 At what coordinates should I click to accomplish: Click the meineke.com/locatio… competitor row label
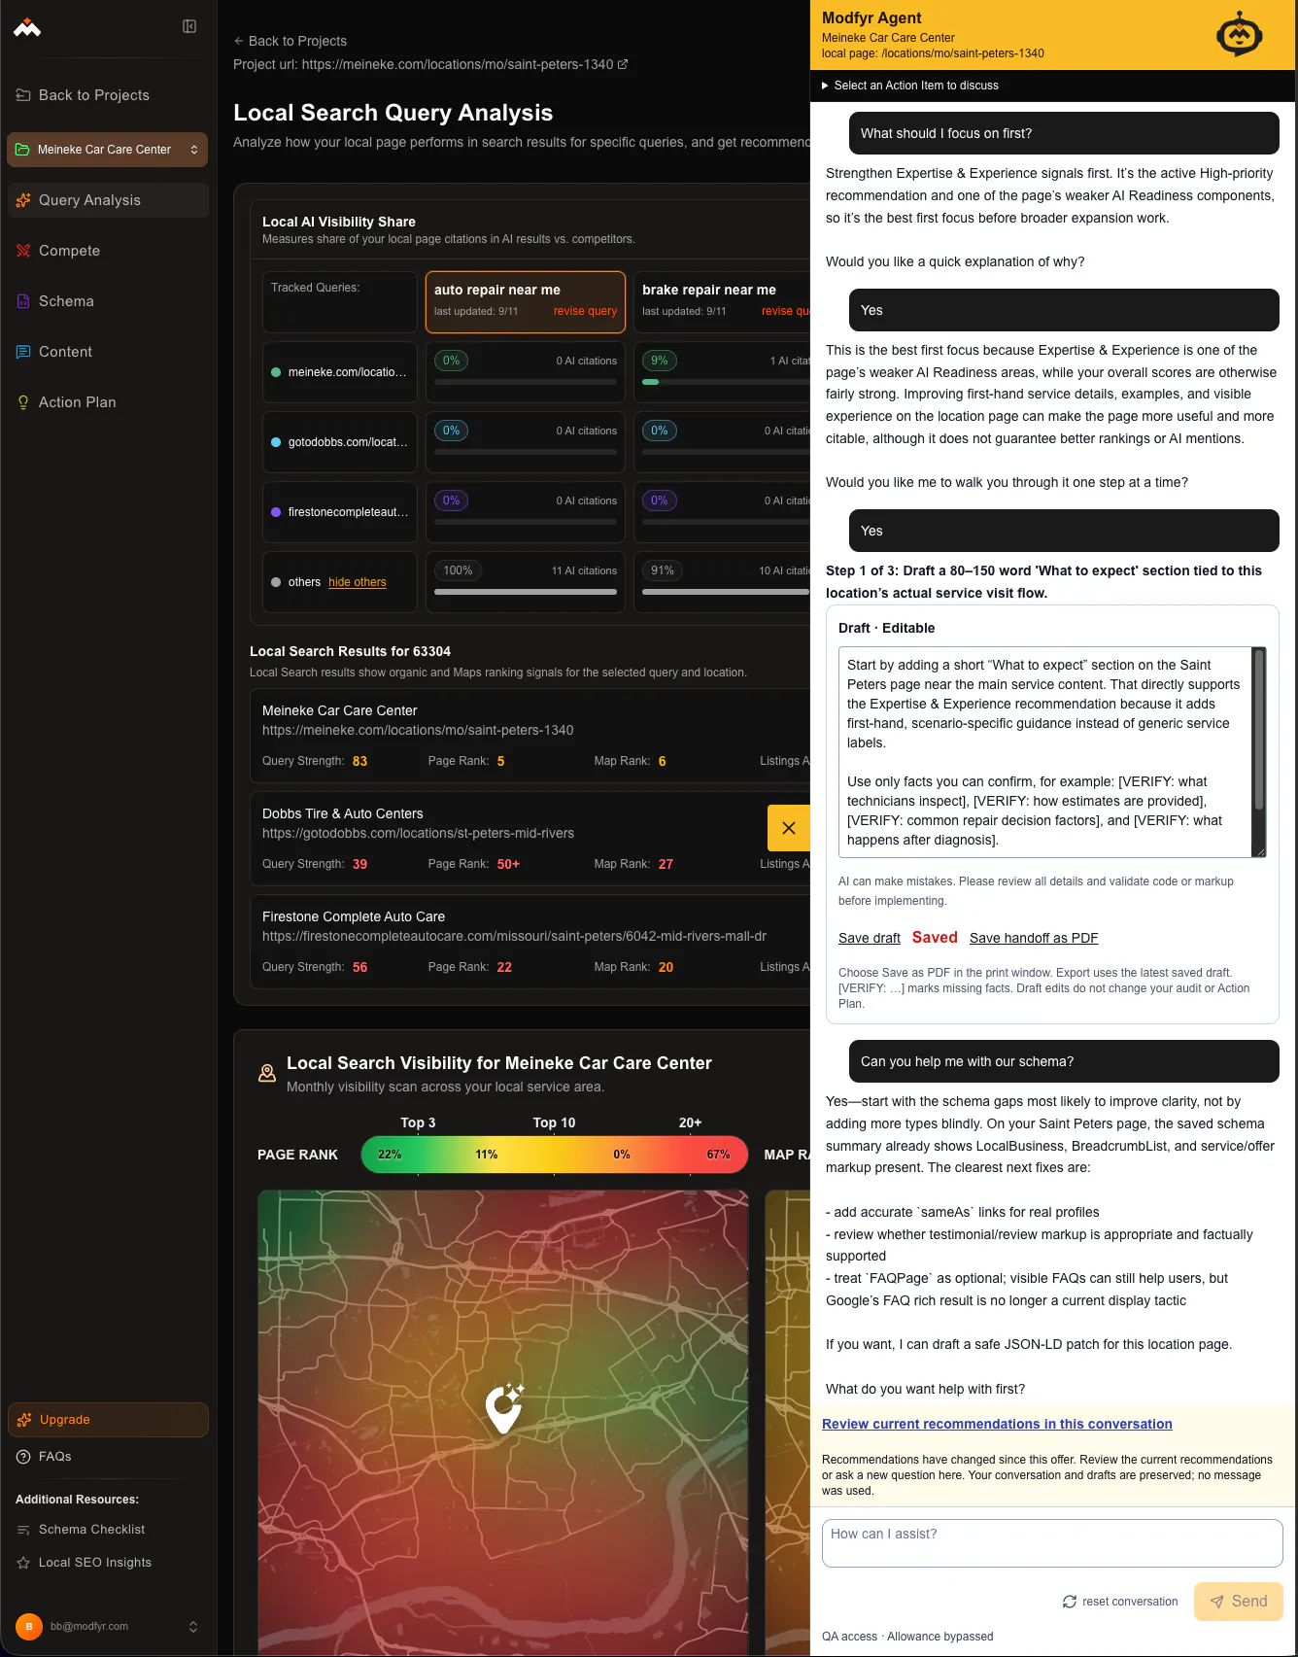tap(348, 372)
